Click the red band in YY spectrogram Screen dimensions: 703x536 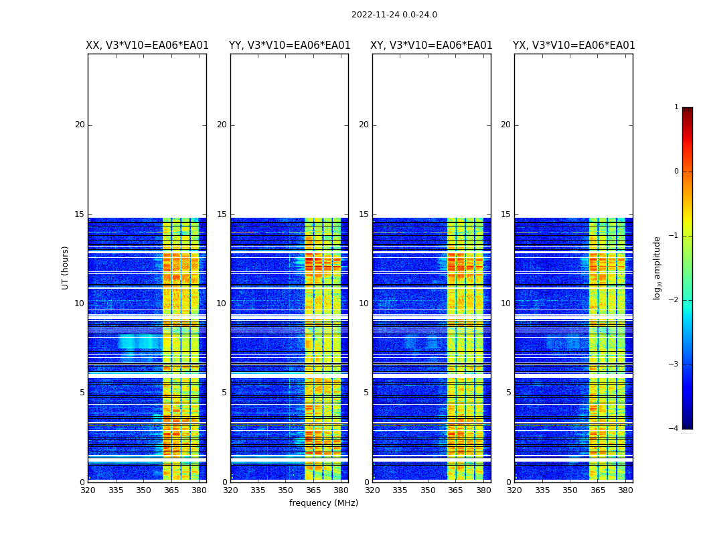(x=323, y=263)
